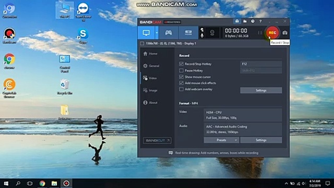Open the notification center icon
This screenshot has height=188, width=334.
328,183
